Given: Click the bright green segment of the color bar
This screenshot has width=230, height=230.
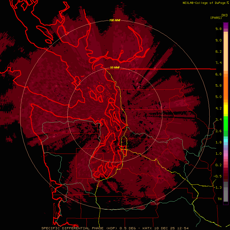Looking at the screenshot, I should [x=226, y=123].
